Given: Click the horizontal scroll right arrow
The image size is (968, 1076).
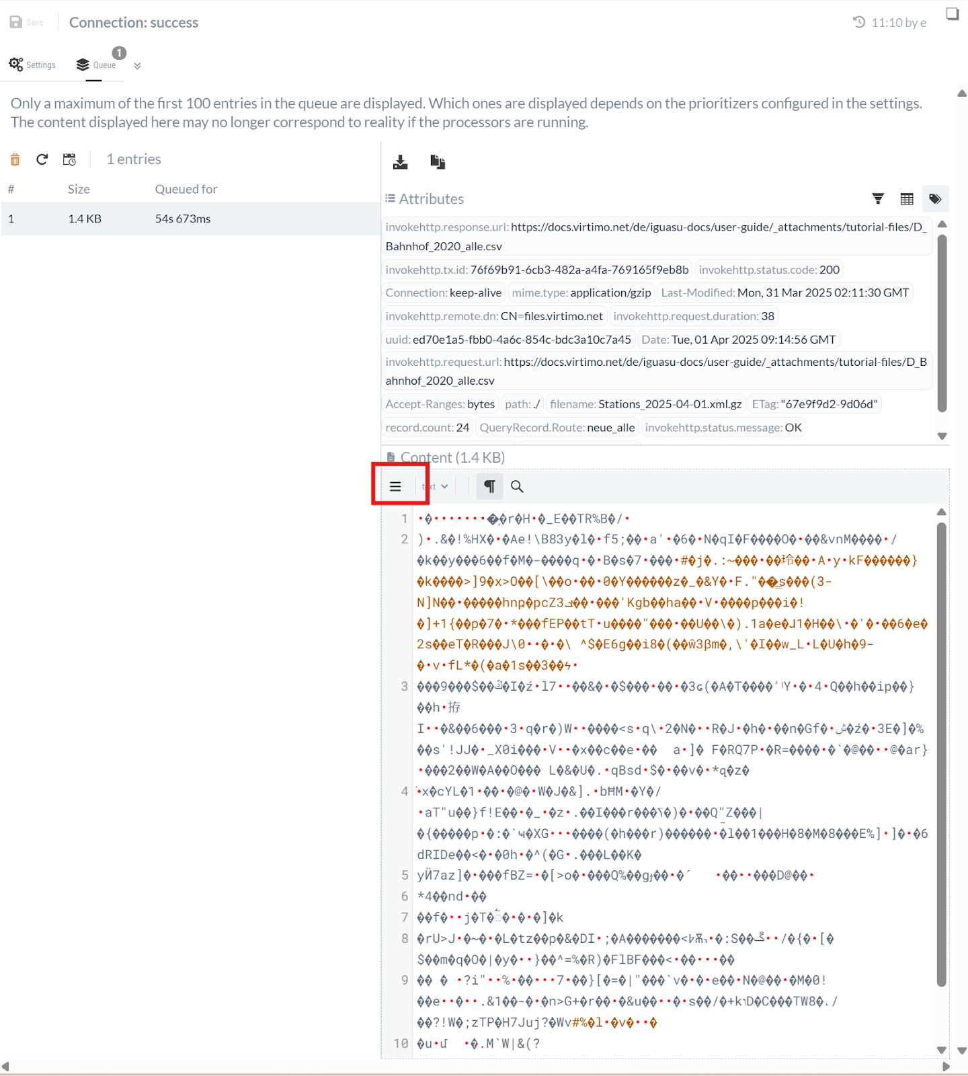Looking at the screenshot, I should coord(946,1067).
